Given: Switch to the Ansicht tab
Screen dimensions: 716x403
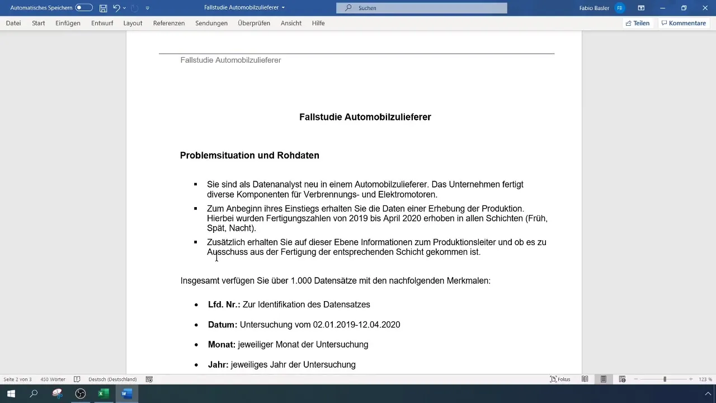Looking at the screenshot, I should click(x=291, y=23).
